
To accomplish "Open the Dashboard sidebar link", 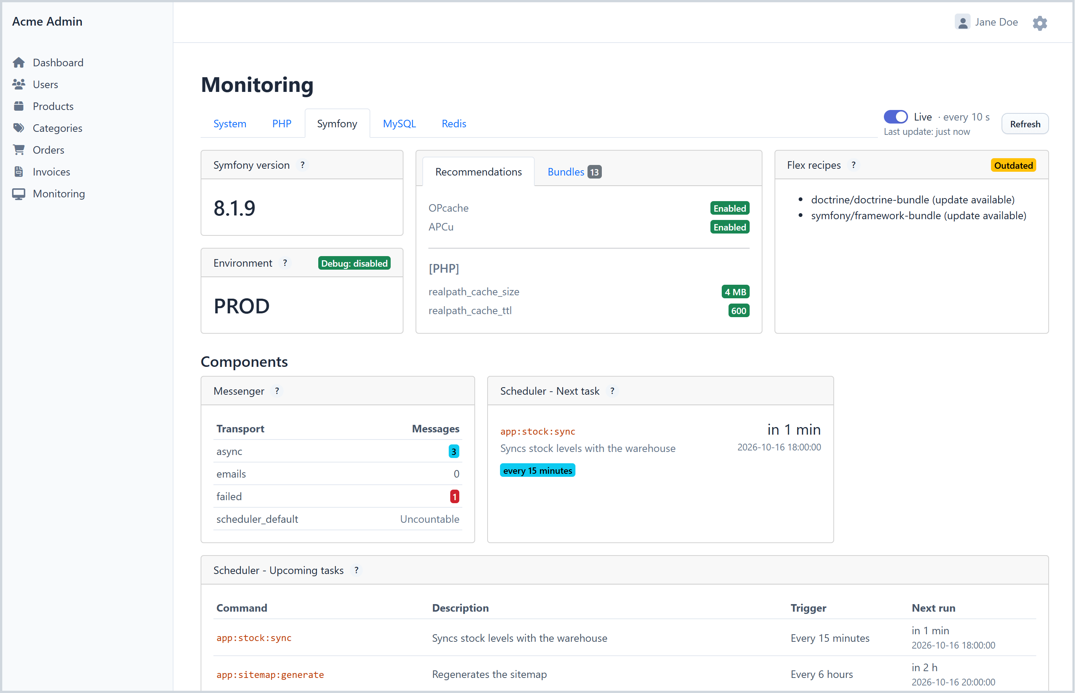I will point(58,63).
